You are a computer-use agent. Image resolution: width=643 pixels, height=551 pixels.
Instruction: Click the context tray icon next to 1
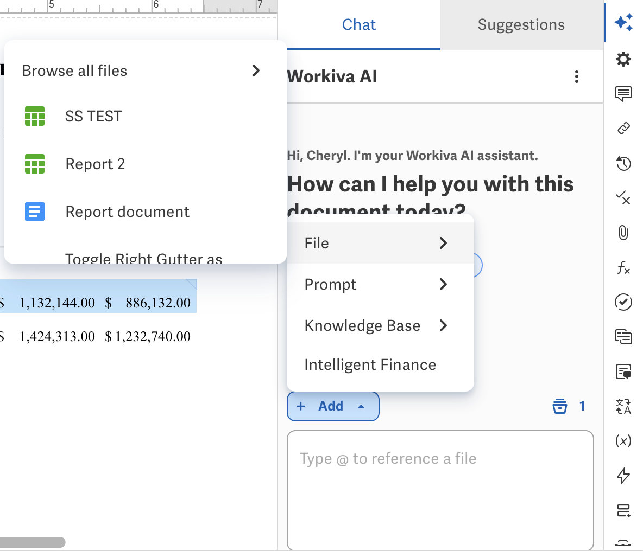pos(560,406)
